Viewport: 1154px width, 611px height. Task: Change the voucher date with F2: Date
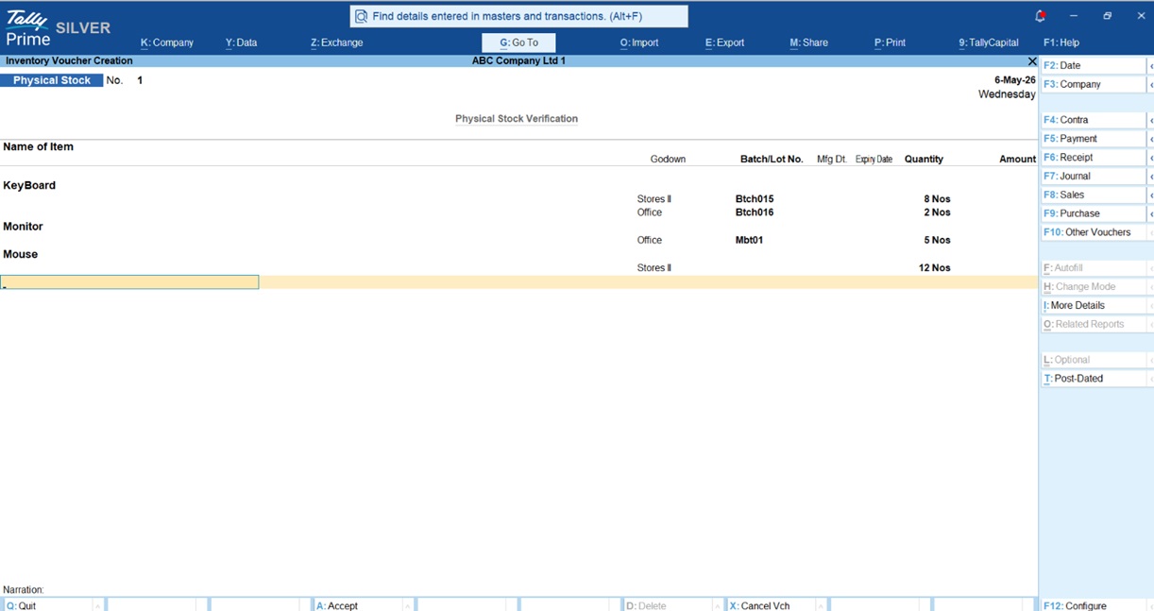click(x=1093, y=65)
